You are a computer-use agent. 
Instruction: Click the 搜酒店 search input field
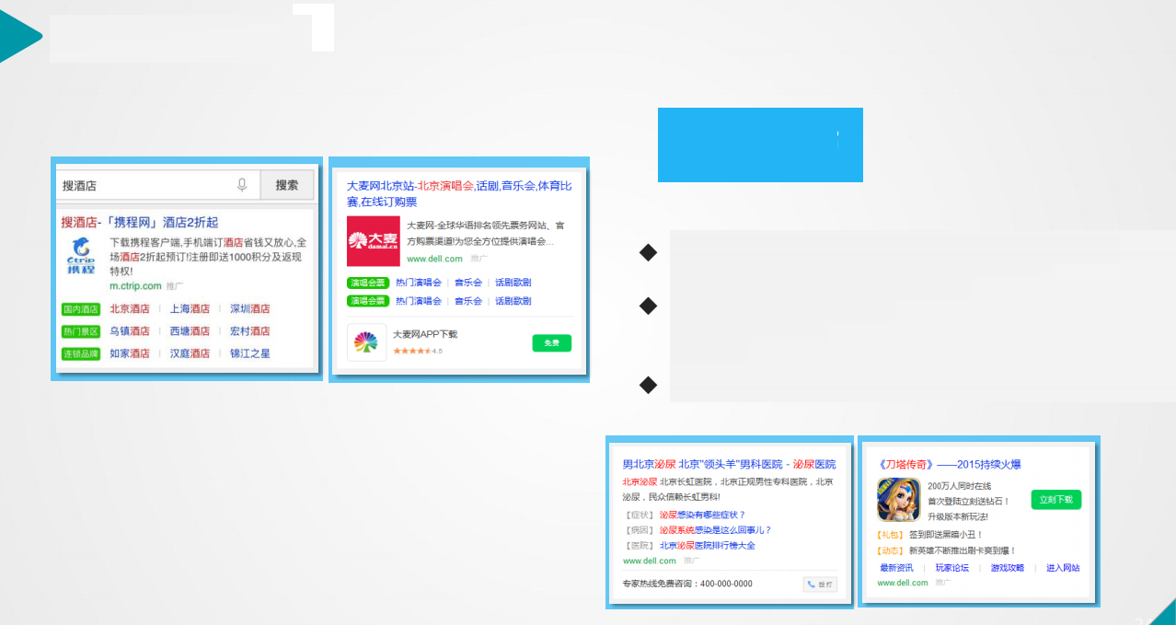(158, 185)
